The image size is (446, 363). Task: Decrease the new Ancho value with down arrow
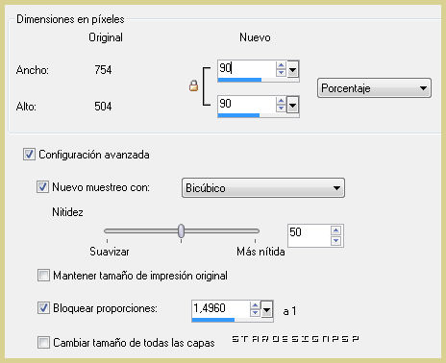(281, 73)
